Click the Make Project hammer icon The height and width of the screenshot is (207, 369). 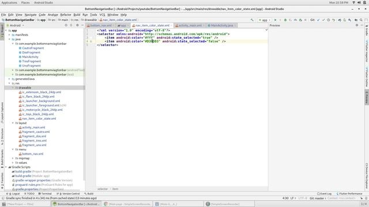point(252,20)
